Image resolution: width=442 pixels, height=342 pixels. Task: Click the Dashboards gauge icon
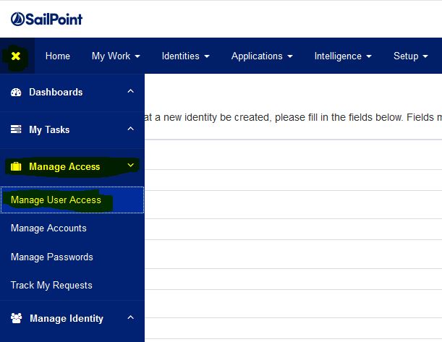click(16, 93)
